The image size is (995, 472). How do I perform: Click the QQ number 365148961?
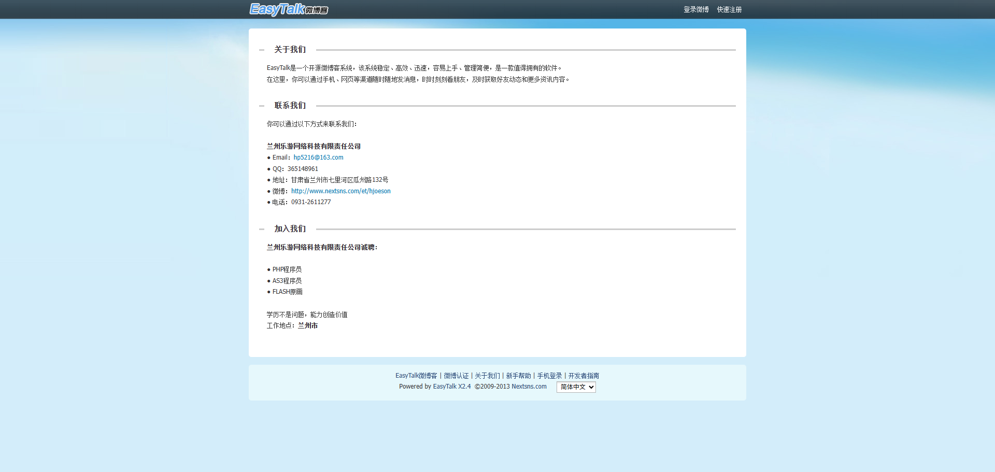click(x=303, y=169)
